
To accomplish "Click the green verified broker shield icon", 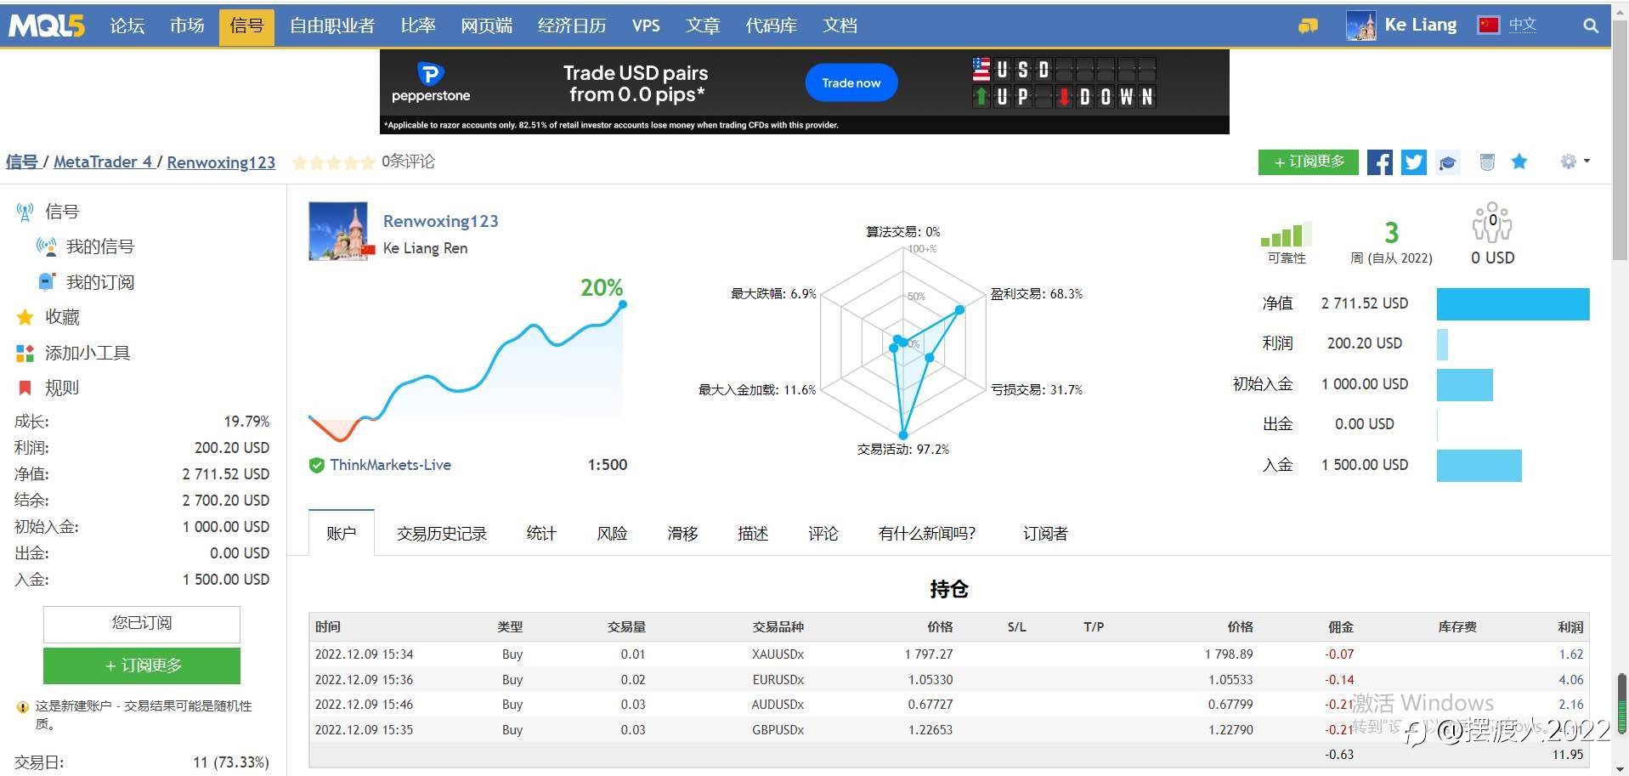I will click(317, 465).
